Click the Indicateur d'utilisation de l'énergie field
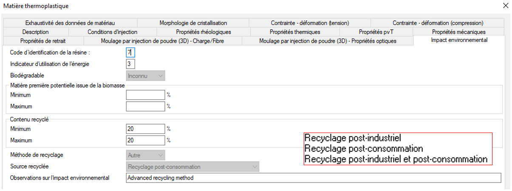The width and height of the screenshot is (512, 191). (x=130, y=64)
